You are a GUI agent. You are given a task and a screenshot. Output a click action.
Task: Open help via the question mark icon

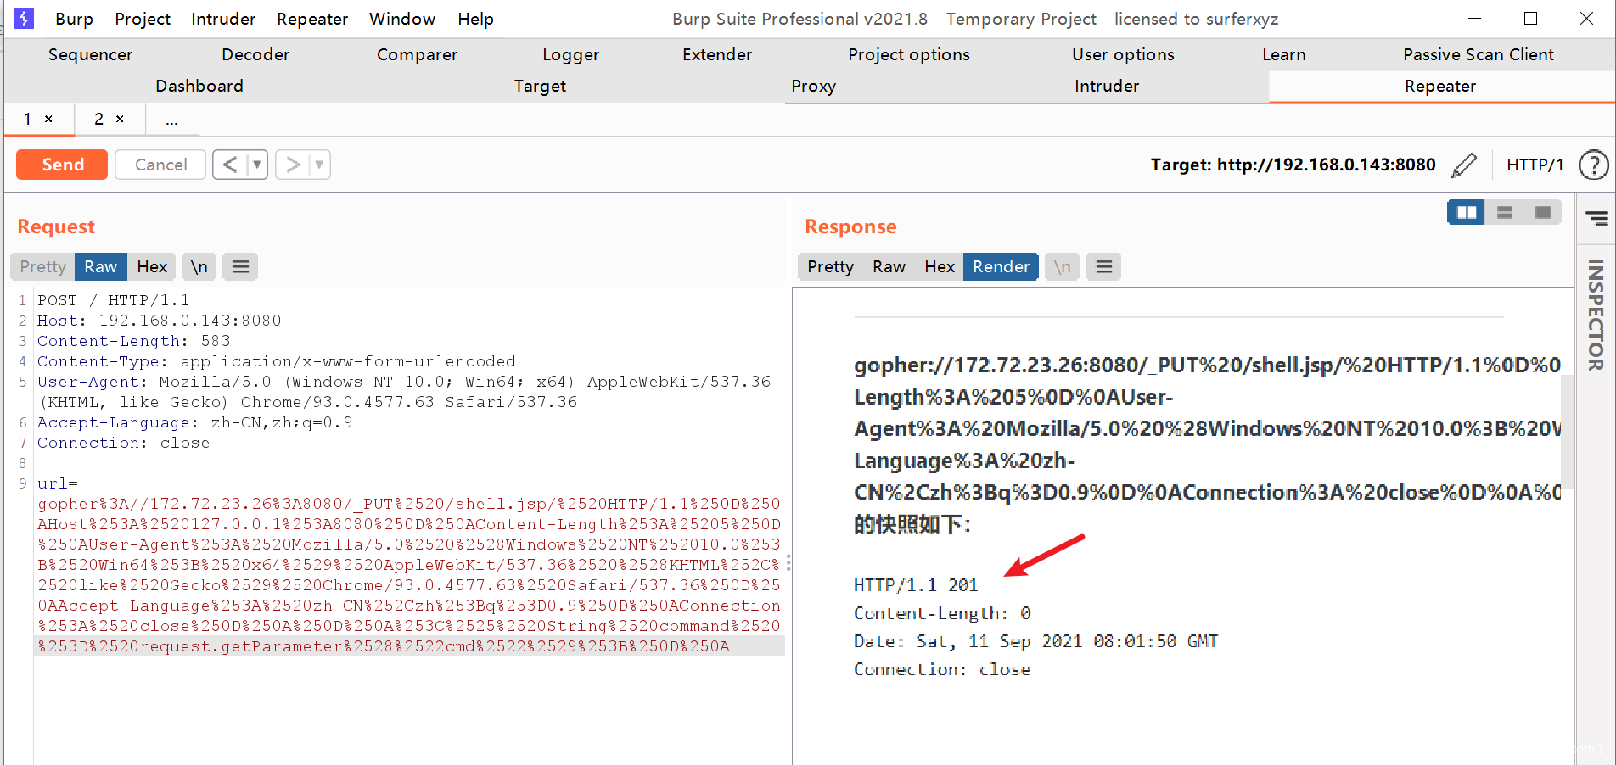pos(1593,165)
